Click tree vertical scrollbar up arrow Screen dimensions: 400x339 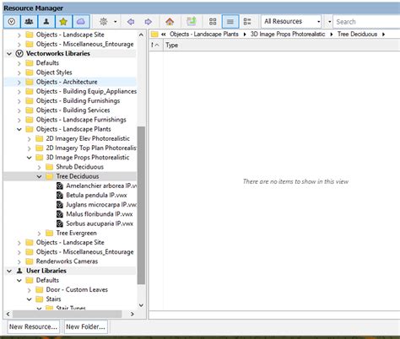click(x=141, y=35)
